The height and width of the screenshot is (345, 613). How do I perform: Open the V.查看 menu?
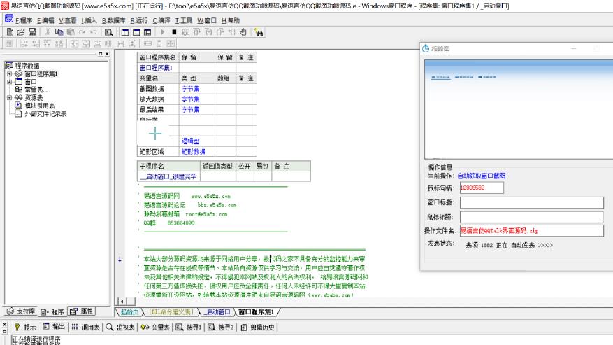tap(68, 21)
